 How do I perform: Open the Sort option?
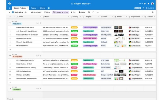click(73, 12)
